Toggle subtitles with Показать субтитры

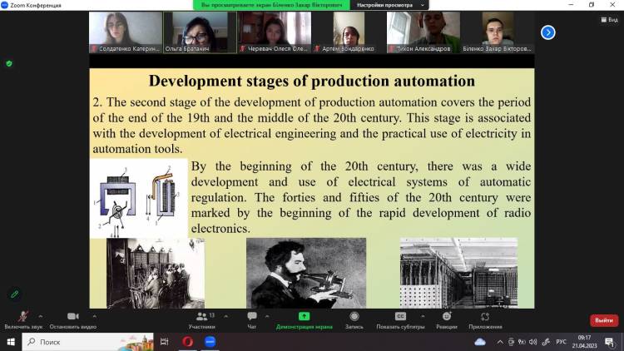399,318
